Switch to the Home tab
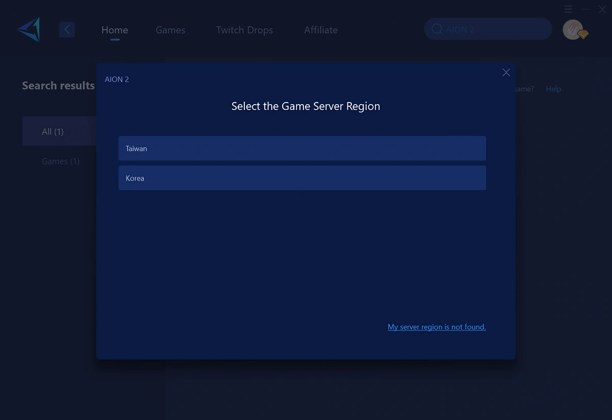The width and height of the screenshot is (612, 420). (115, 30)
